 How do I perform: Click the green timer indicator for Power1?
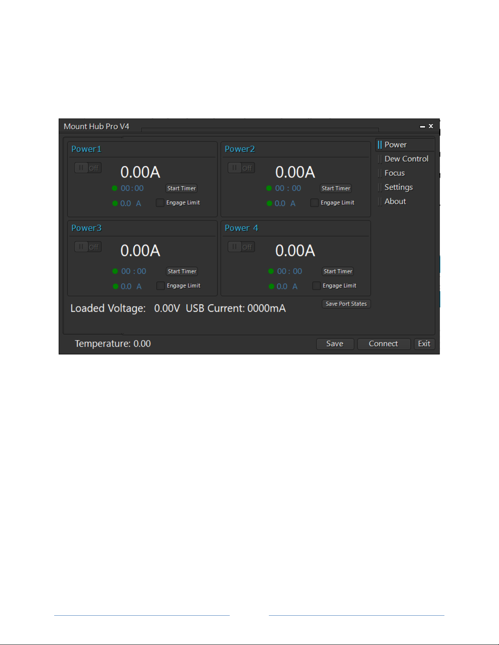tap(115, 188)
